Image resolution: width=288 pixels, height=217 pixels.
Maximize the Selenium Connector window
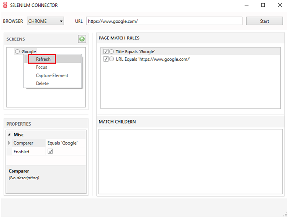(x=263, y=5)
